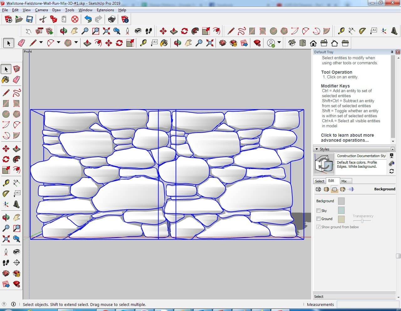Open the Extensions menu
The height and width of the screenshot is (311, 401).
[x=105, y=10]
